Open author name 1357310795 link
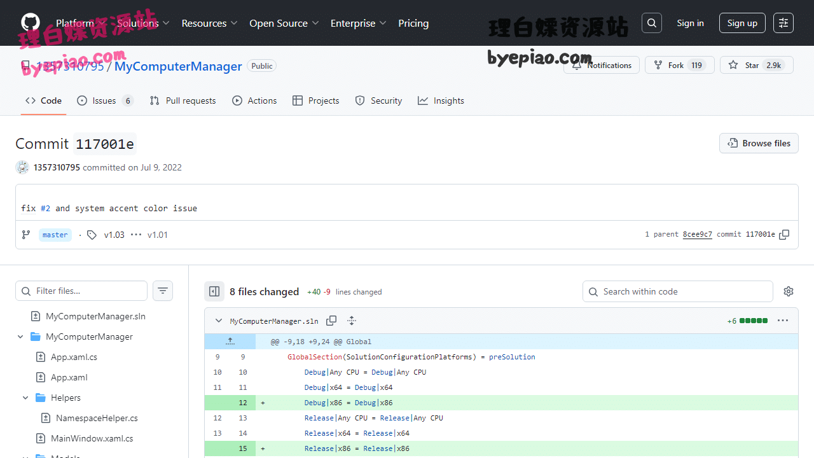The height and width of the screenshot is (458, 814). point(57,167)
